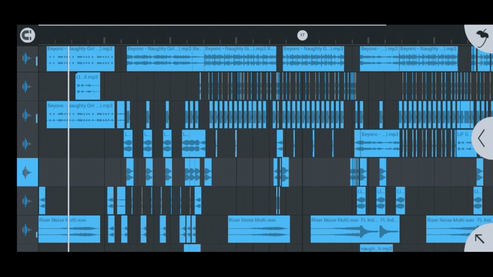Open the FL Studio fruit logo menu

tap(481, 38)
